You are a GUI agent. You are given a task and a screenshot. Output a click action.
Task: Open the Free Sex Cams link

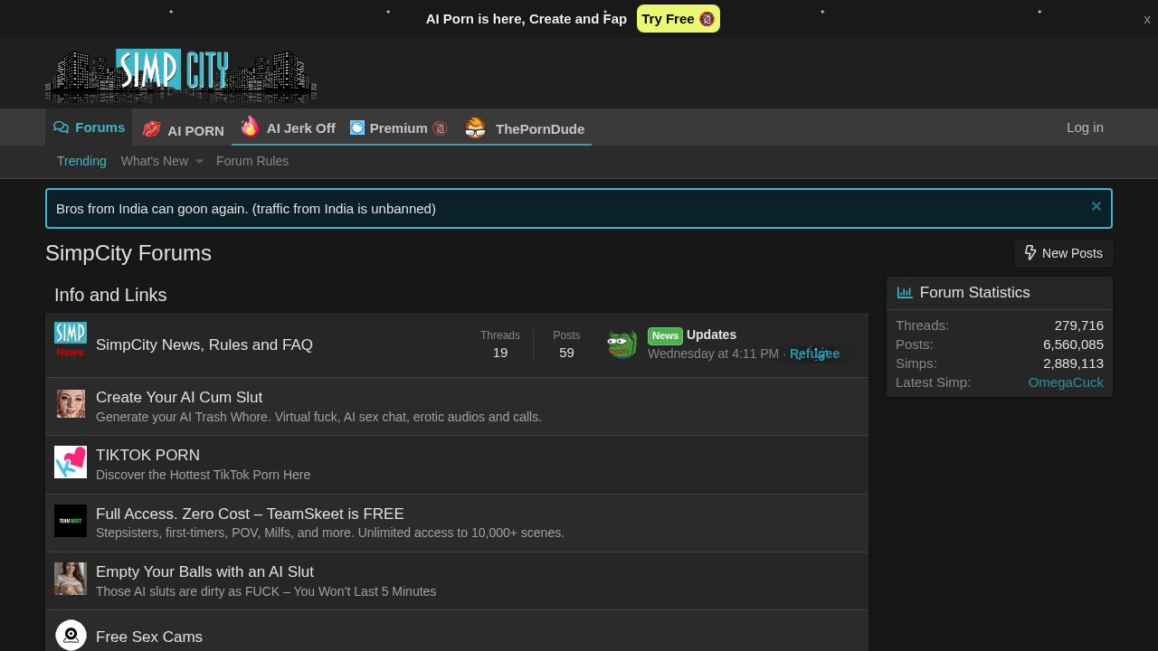tap(149, 637)
